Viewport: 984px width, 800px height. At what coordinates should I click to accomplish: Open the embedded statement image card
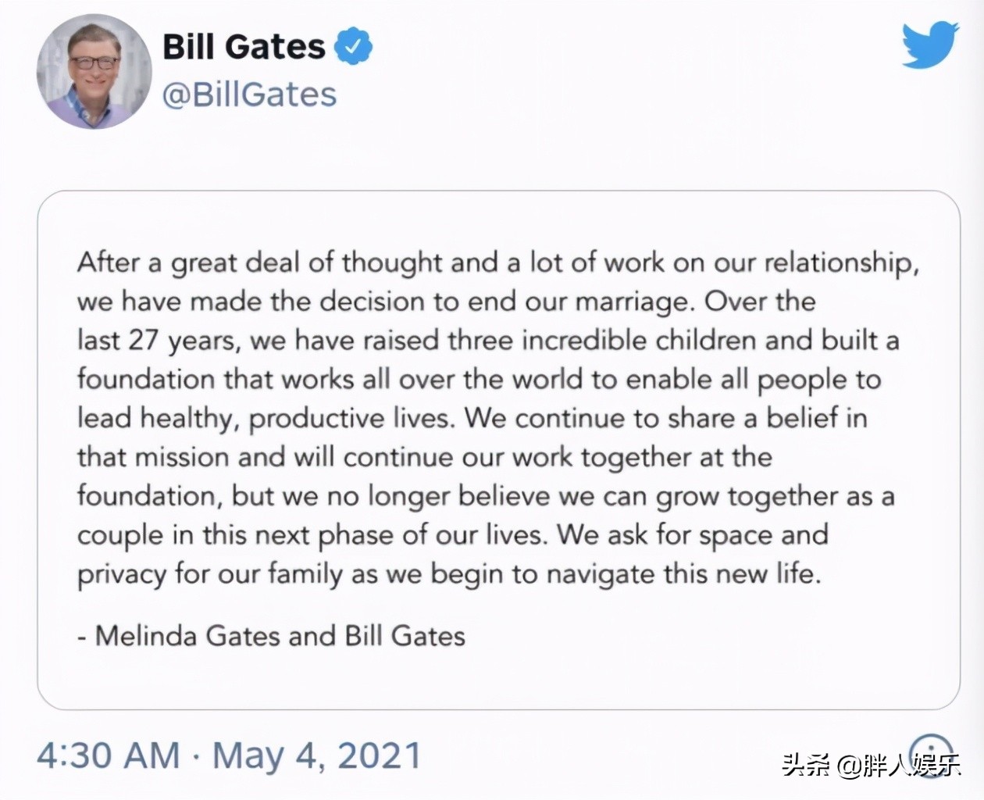click(x=498, y=449)
